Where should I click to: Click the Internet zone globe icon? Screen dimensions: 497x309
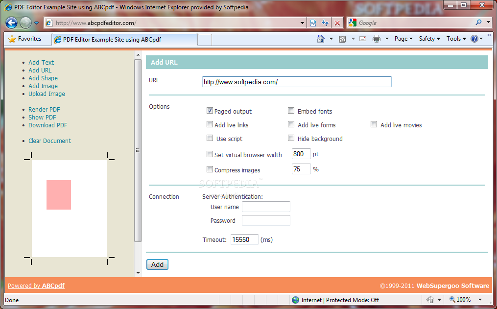coord(295,300)
